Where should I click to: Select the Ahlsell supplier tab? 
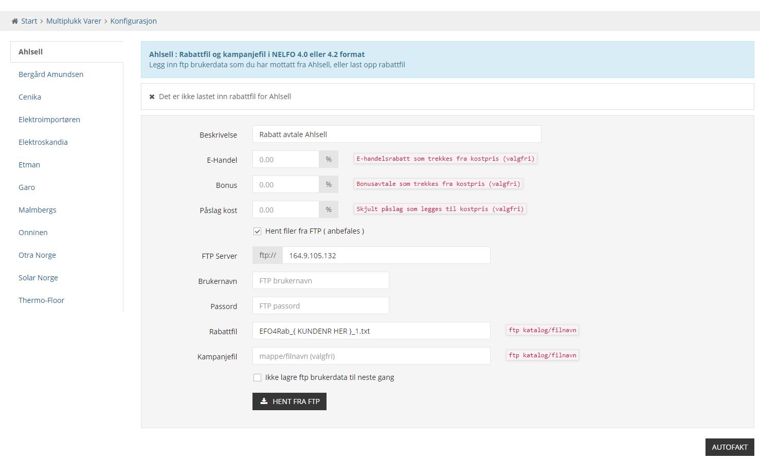(x=67, y=52)
